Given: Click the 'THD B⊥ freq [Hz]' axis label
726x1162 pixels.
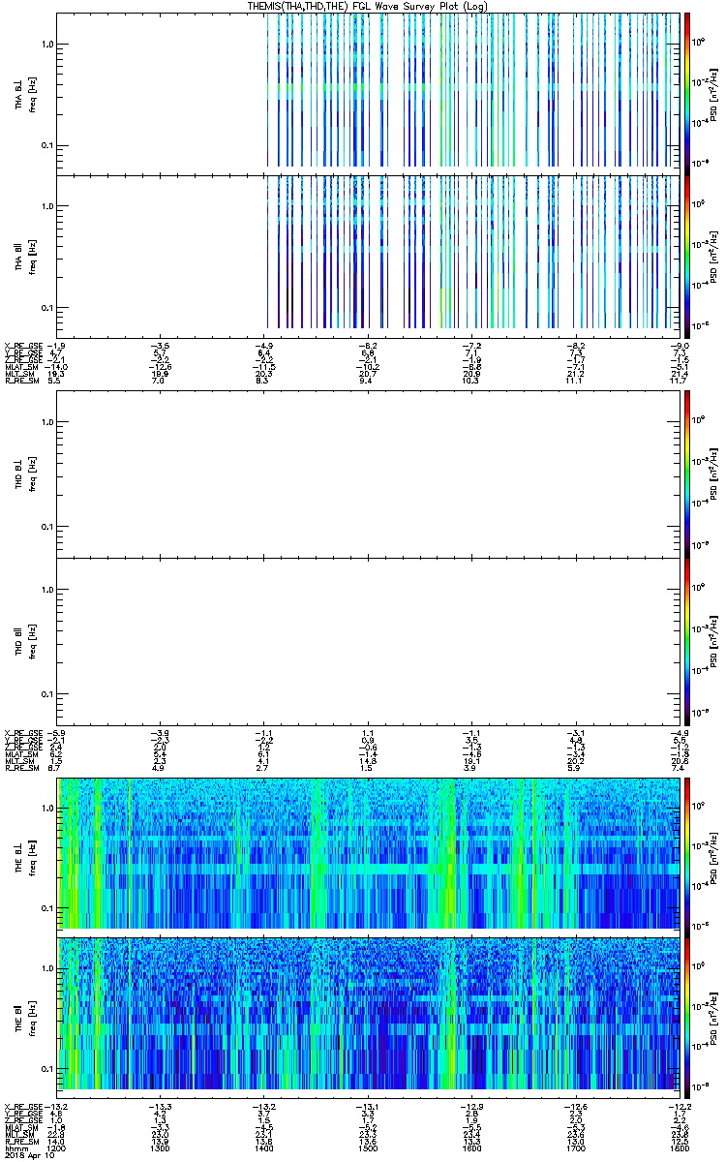Looking at the screenshot, I should 24,474.
